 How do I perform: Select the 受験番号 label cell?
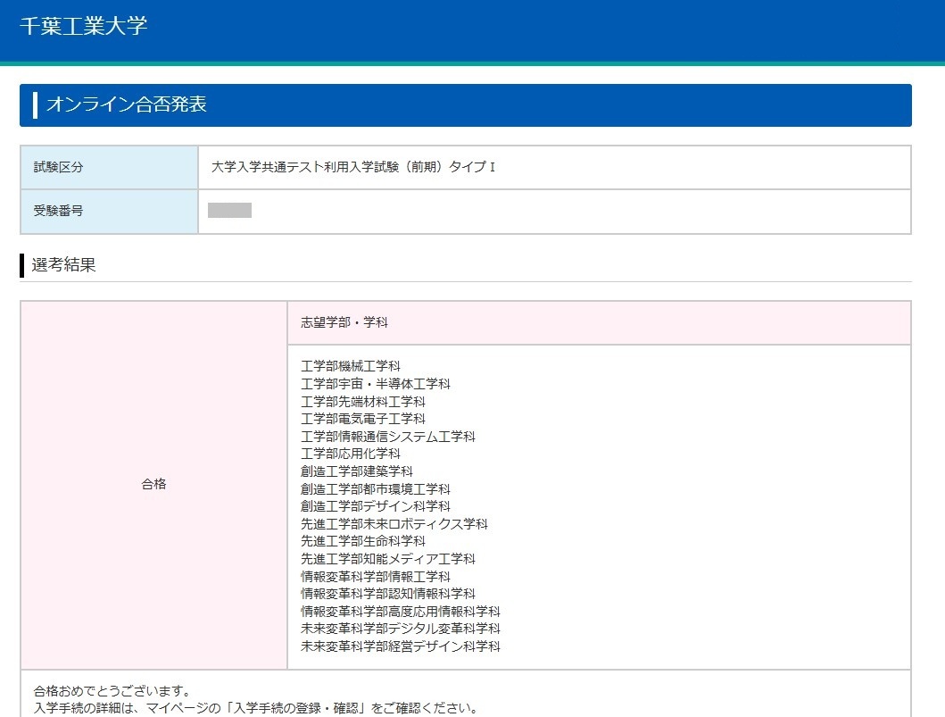[x=109, y=211]
